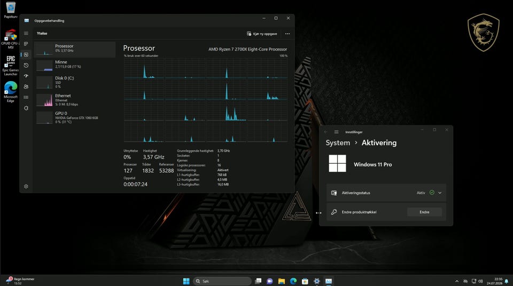Image resolution: width=513 pixels, height=286 pixels.
Task: Maximize the Oppgavebehandling window
Action: coord(276,18)
